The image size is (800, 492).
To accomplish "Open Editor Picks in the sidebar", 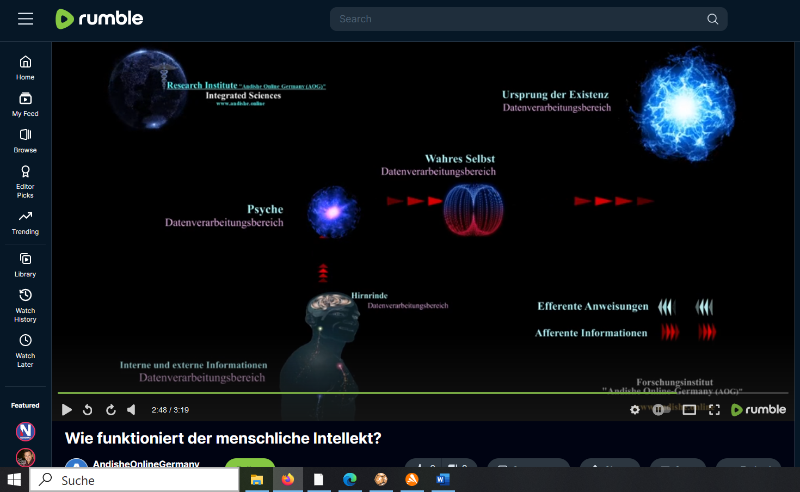I will (25, 182).
